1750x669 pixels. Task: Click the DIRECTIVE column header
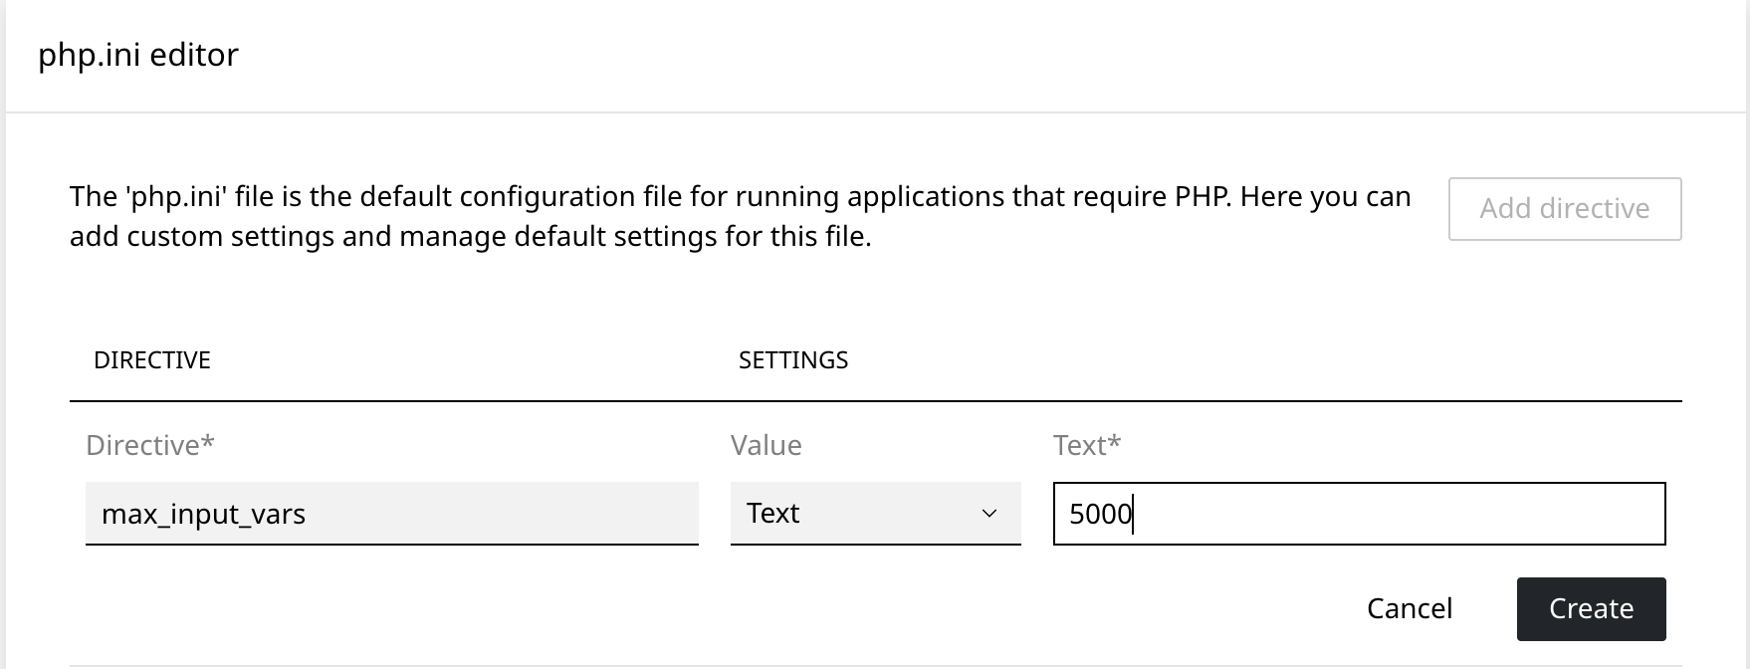point(152,360)
